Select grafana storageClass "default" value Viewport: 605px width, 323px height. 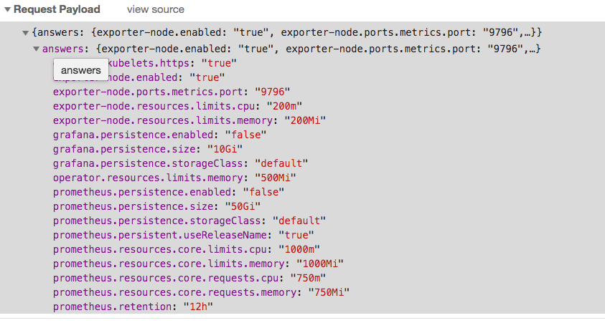pyautogui.click(x=281, y=163)
